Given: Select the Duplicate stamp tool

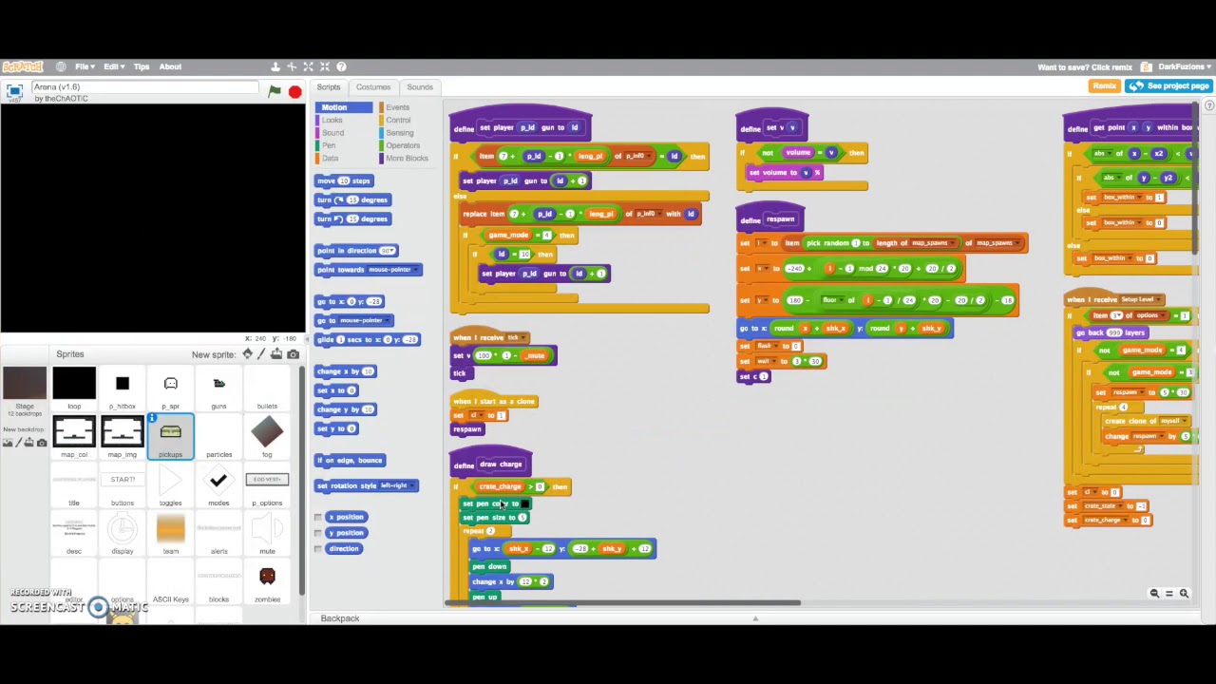Looking at the screenshot, I should (275, 66).
